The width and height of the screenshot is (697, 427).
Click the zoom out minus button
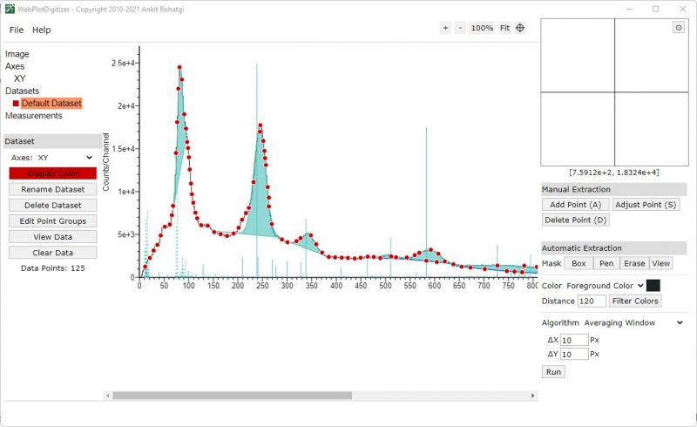click(x=460, y=28)
